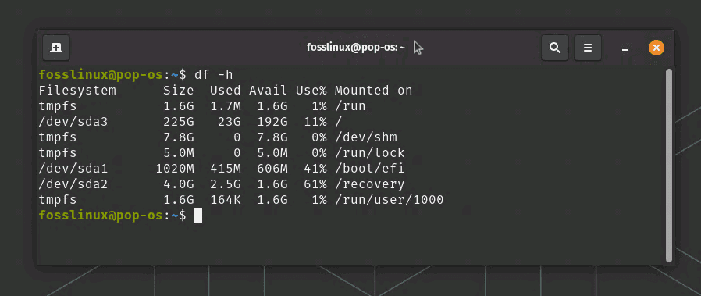Click the terminal vertical scrollbar
701x296 pixels.
[669, 165]
